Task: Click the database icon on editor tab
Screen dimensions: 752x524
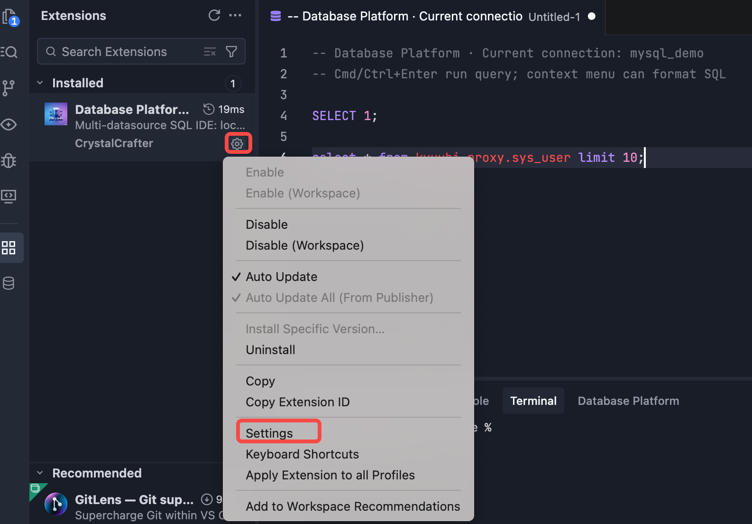Action: point(275,16)
